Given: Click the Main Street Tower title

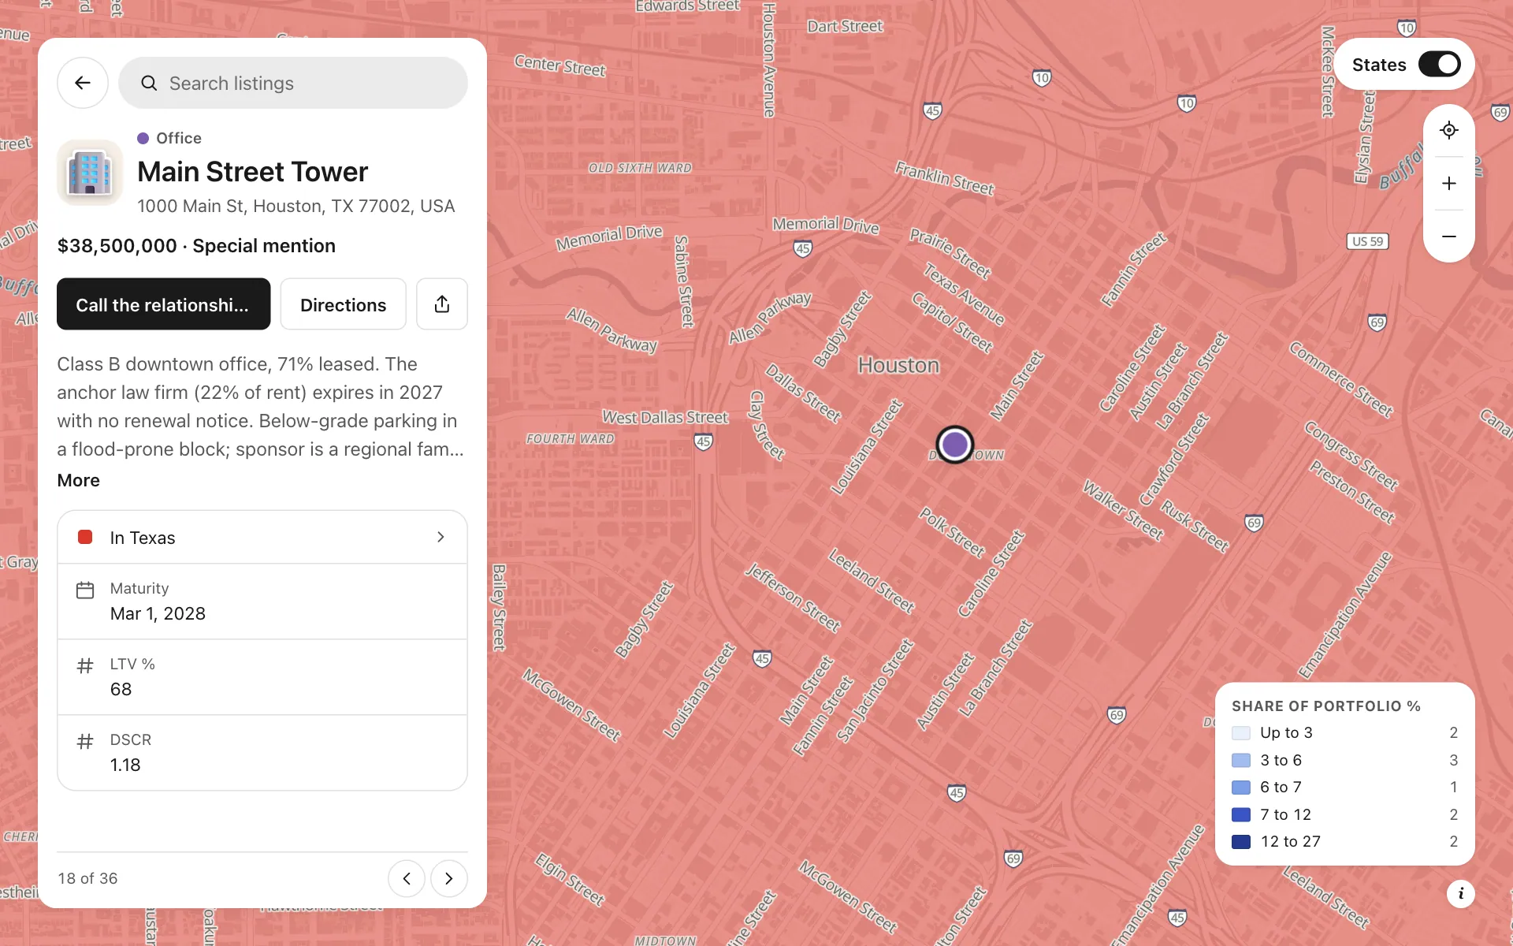Looking at the screenshot, I should (253, 172).
